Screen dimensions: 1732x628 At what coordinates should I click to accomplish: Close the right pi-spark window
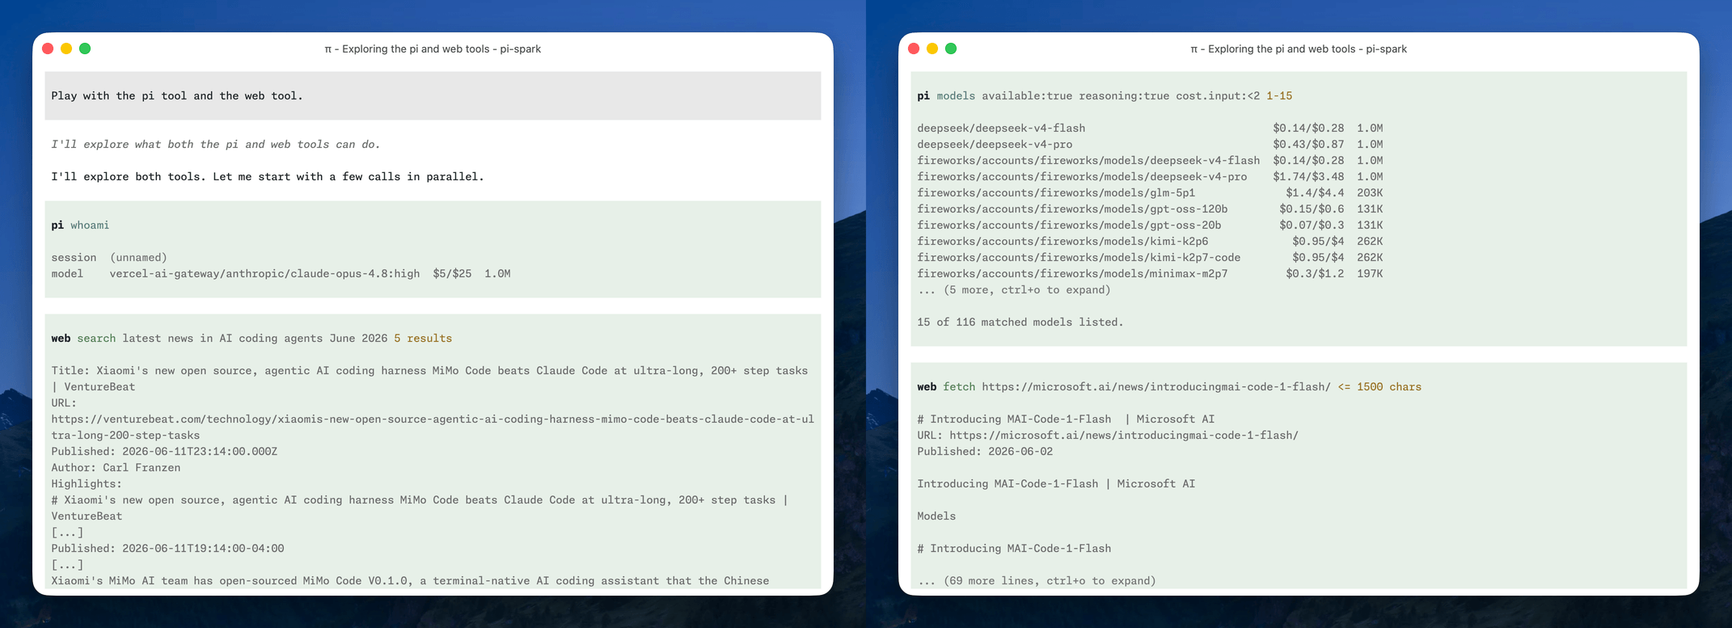(914, 48)
